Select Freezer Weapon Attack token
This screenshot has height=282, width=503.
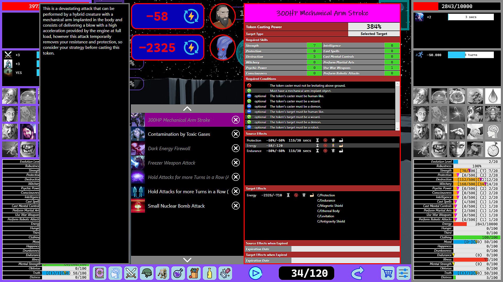[171, 163]
